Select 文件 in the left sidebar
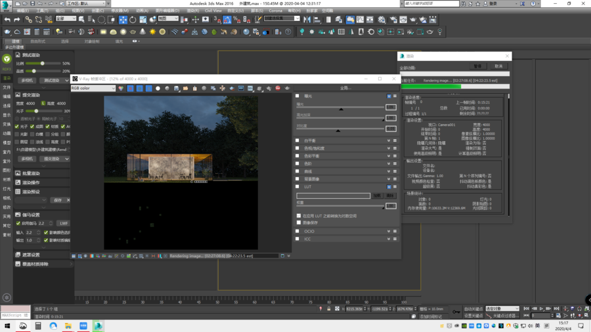 (x=7, y=87)
